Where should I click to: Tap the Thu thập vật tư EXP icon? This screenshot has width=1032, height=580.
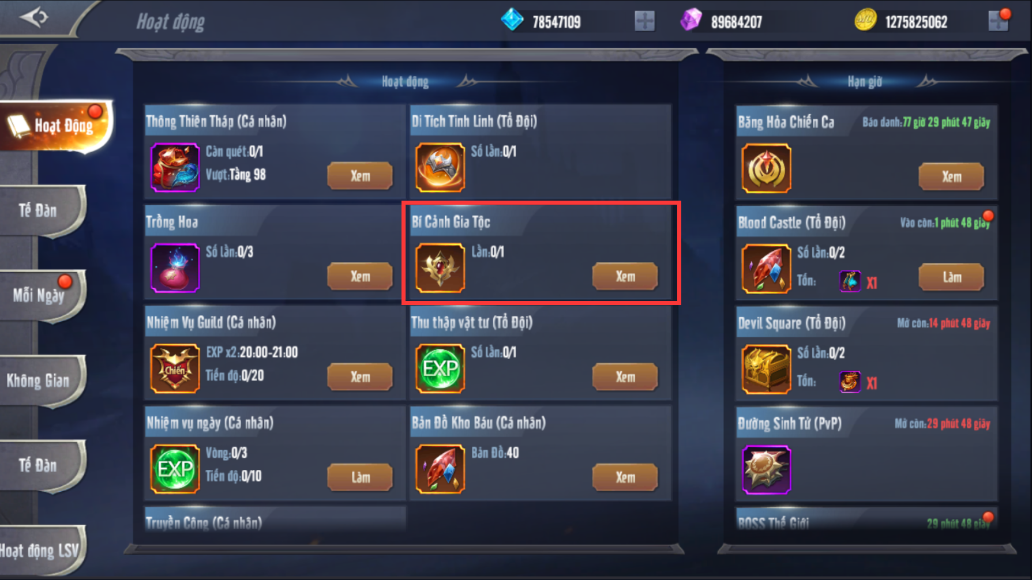[x=440, y=368]
